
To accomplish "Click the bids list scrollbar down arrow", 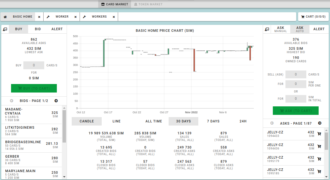I will (64, 177).
